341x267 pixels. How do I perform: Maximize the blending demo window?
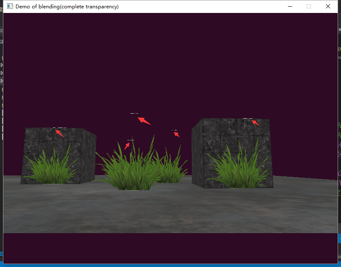(x=308, y=6)
